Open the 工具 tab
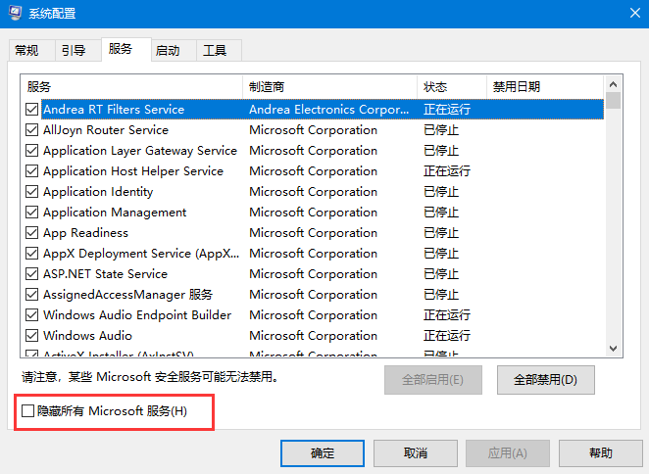 (215, 50)
